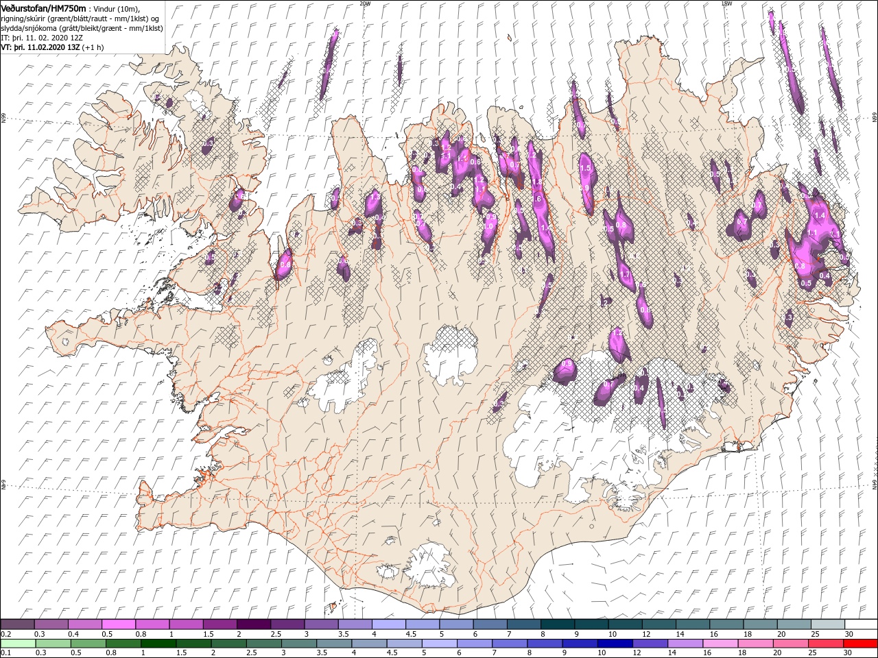Click upper legend grey swatch between 20 and 25
Screen dimensions: 878x658
794,624
